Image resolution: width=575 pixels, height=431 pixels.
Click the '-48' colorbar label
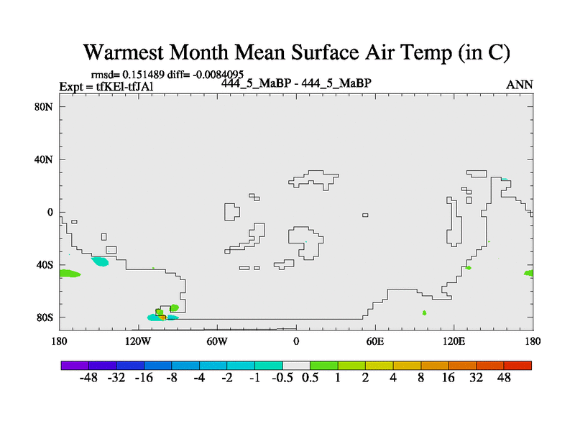(88, 378)
